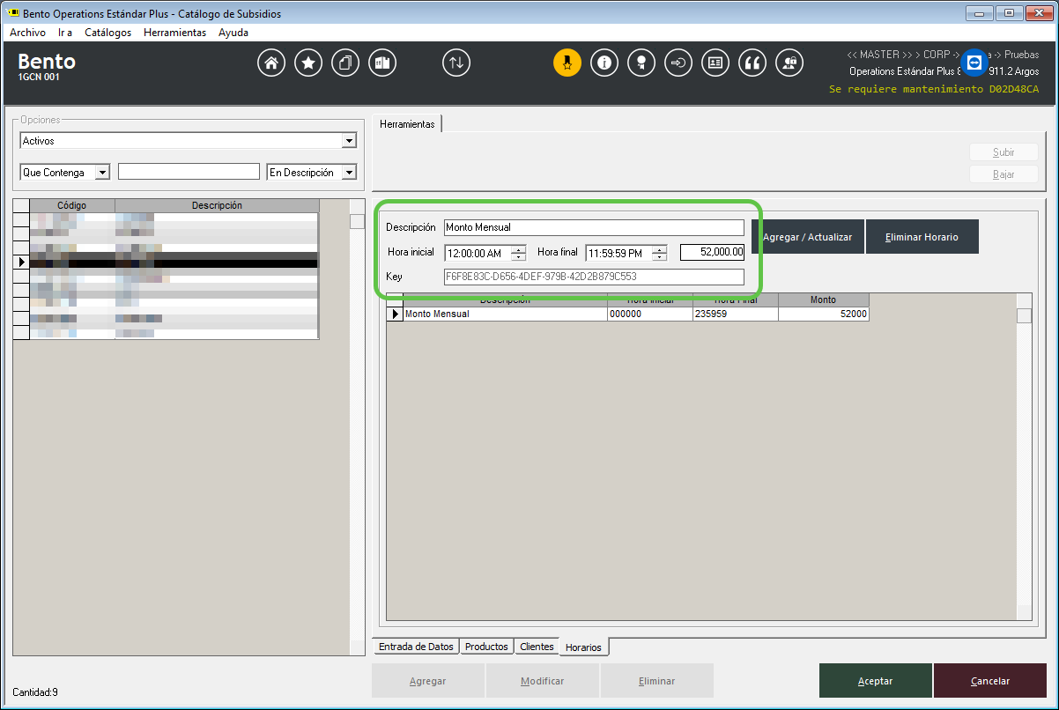This screenshot has width=1059, height=710.
Task: Focus the search text box in Opciones
Action: (189, 172)
